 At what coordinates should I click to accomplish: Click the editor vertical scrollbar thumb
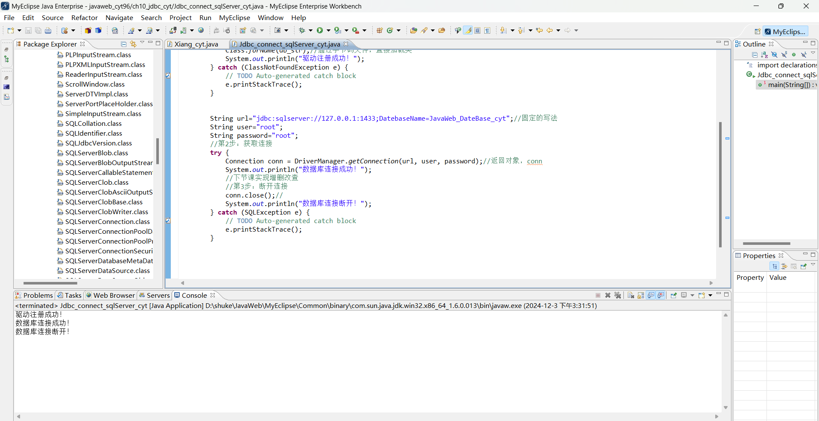[720, 184]
